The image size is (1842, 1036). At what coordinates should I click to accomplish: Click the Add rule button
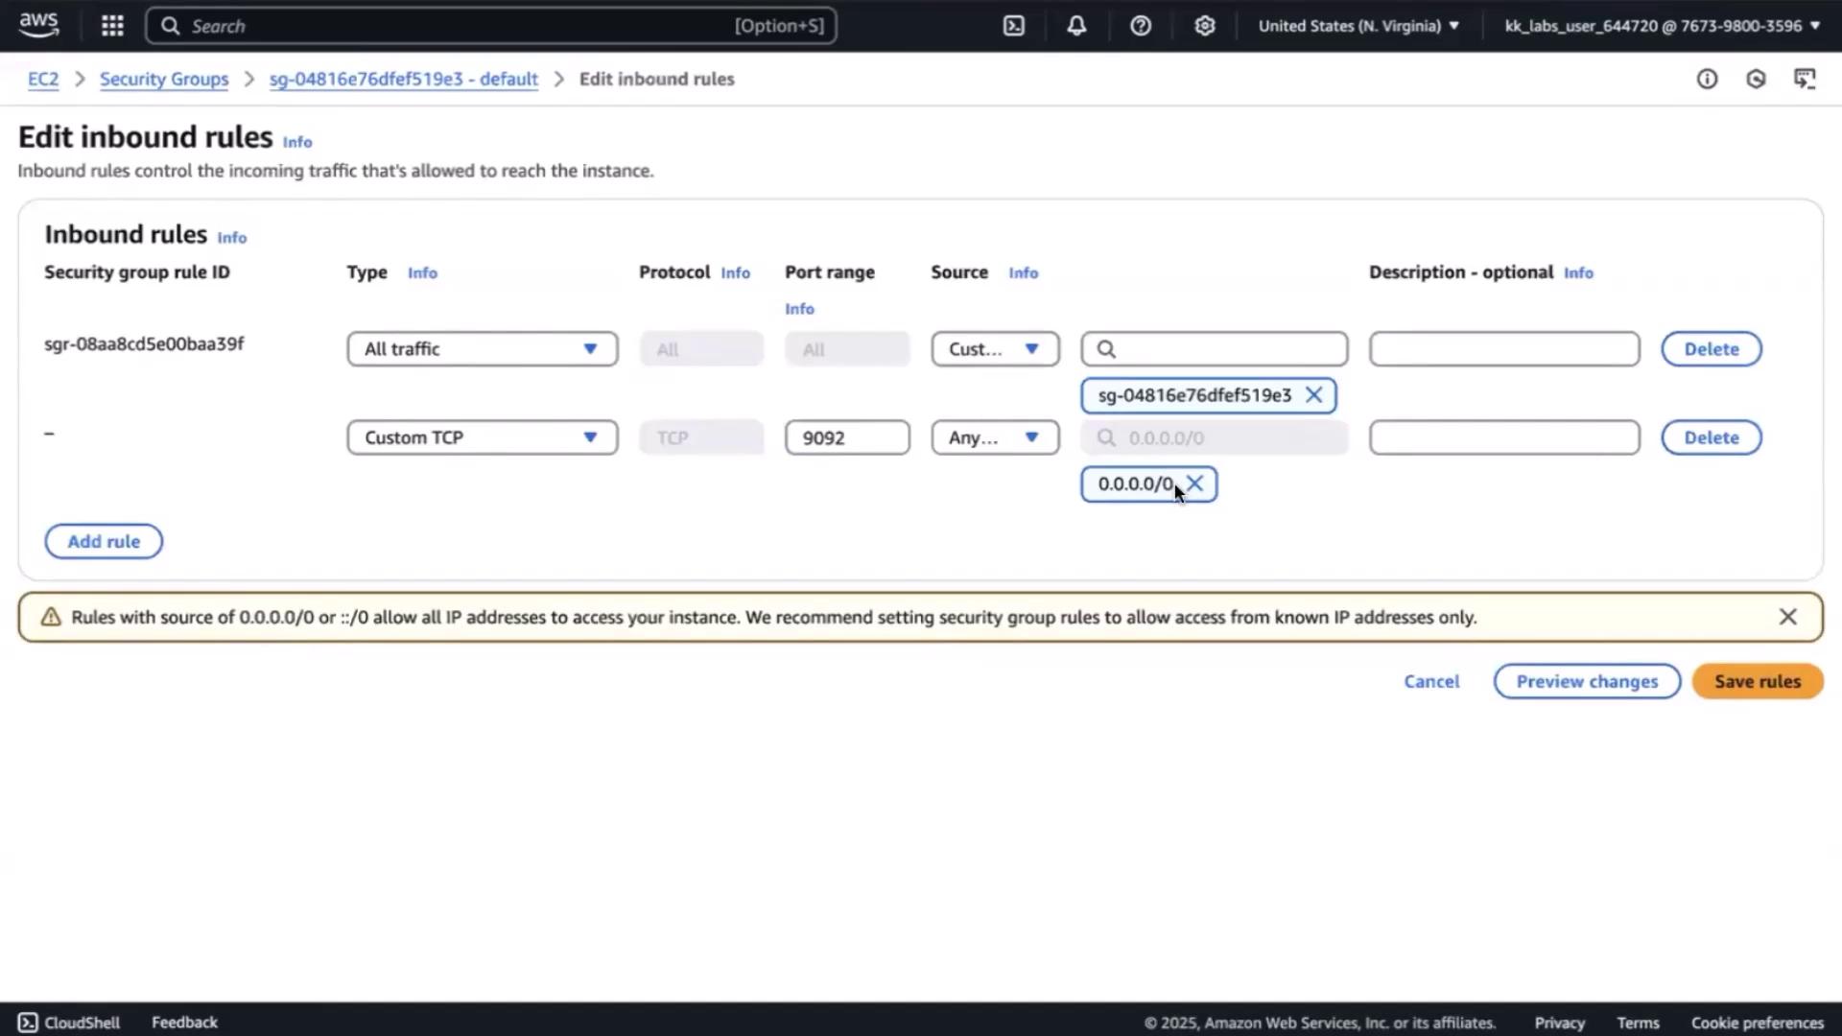tap(104, 541)
